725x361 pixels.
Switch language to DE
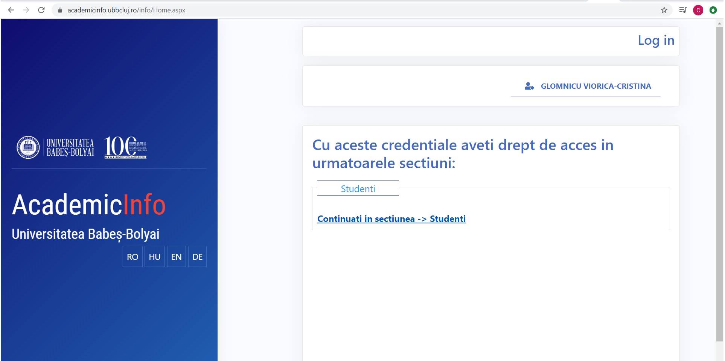[197, 256]
